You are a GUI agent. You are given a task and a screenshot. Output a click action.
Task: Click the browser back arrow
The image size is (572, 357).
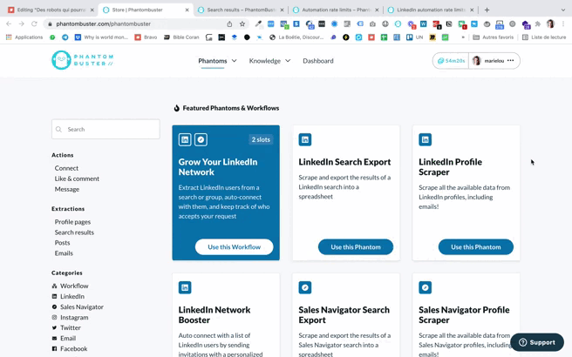(x=9, y=24)
